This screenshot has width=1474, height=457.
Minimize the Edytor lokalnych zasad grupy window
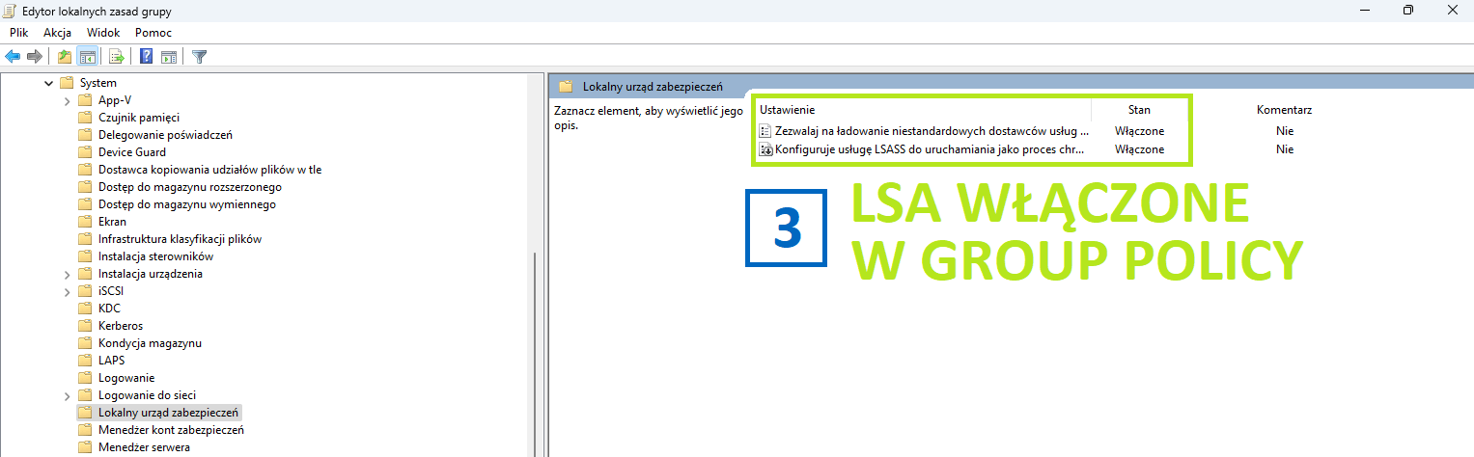1364,10
